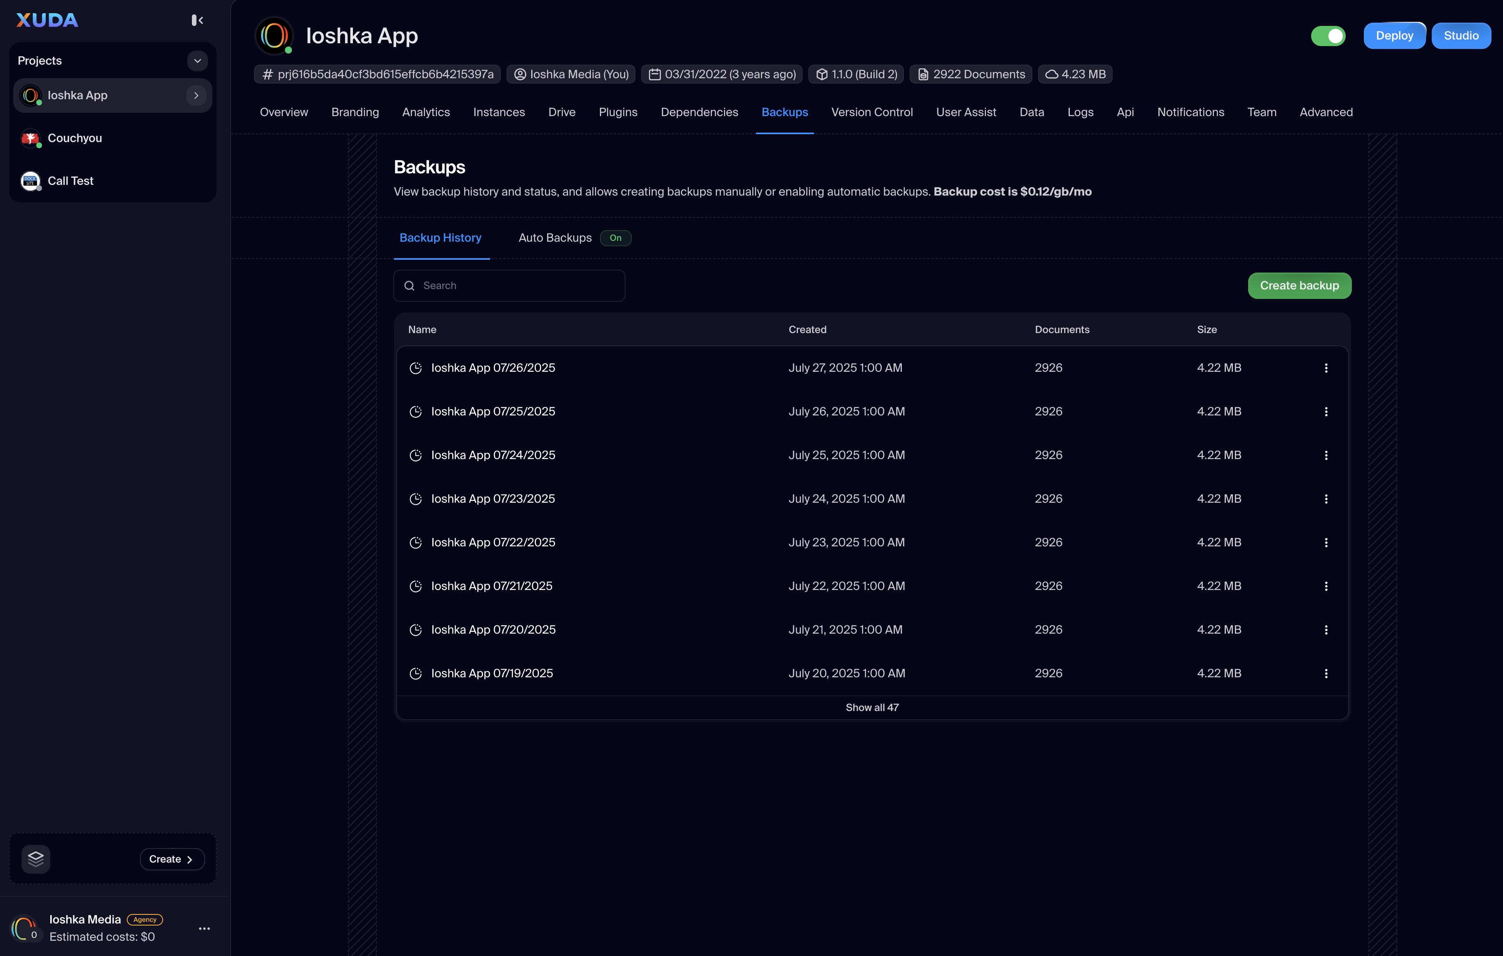
Task: Expand the Create menu button
Action: coord(172,859)
